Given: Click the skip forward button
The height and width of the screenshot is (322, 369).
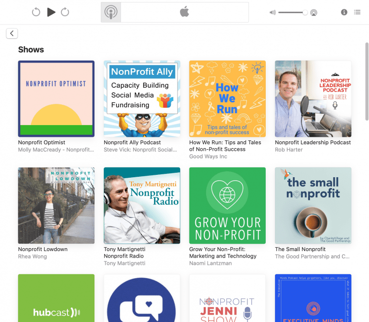Looking at the screenshot, I should click(65, 12).
